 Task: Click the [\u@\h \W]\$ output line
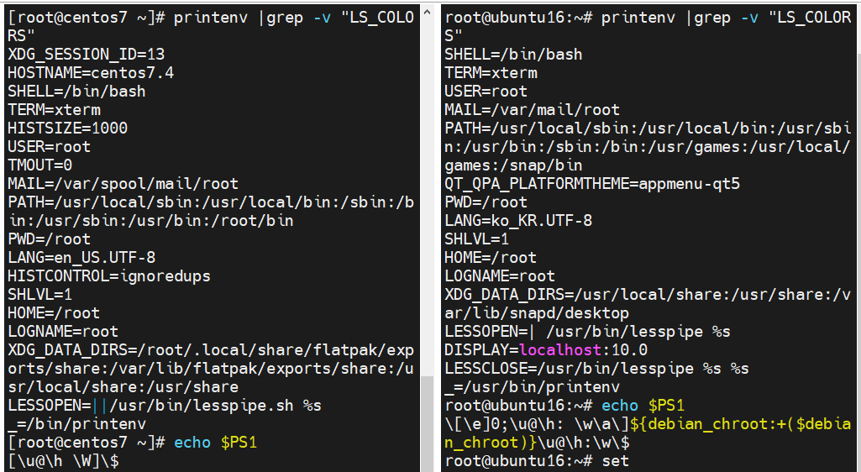pyautogui.click(x=63, y=461)
